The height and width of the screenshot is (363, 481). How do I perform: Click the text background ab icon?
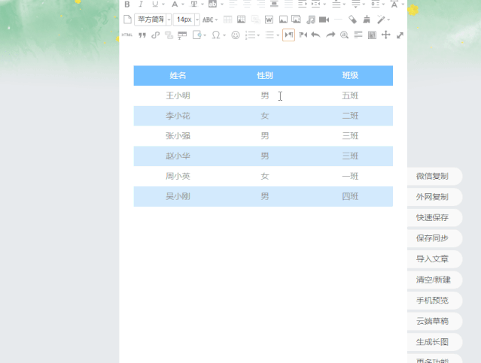tap(212, 5)
